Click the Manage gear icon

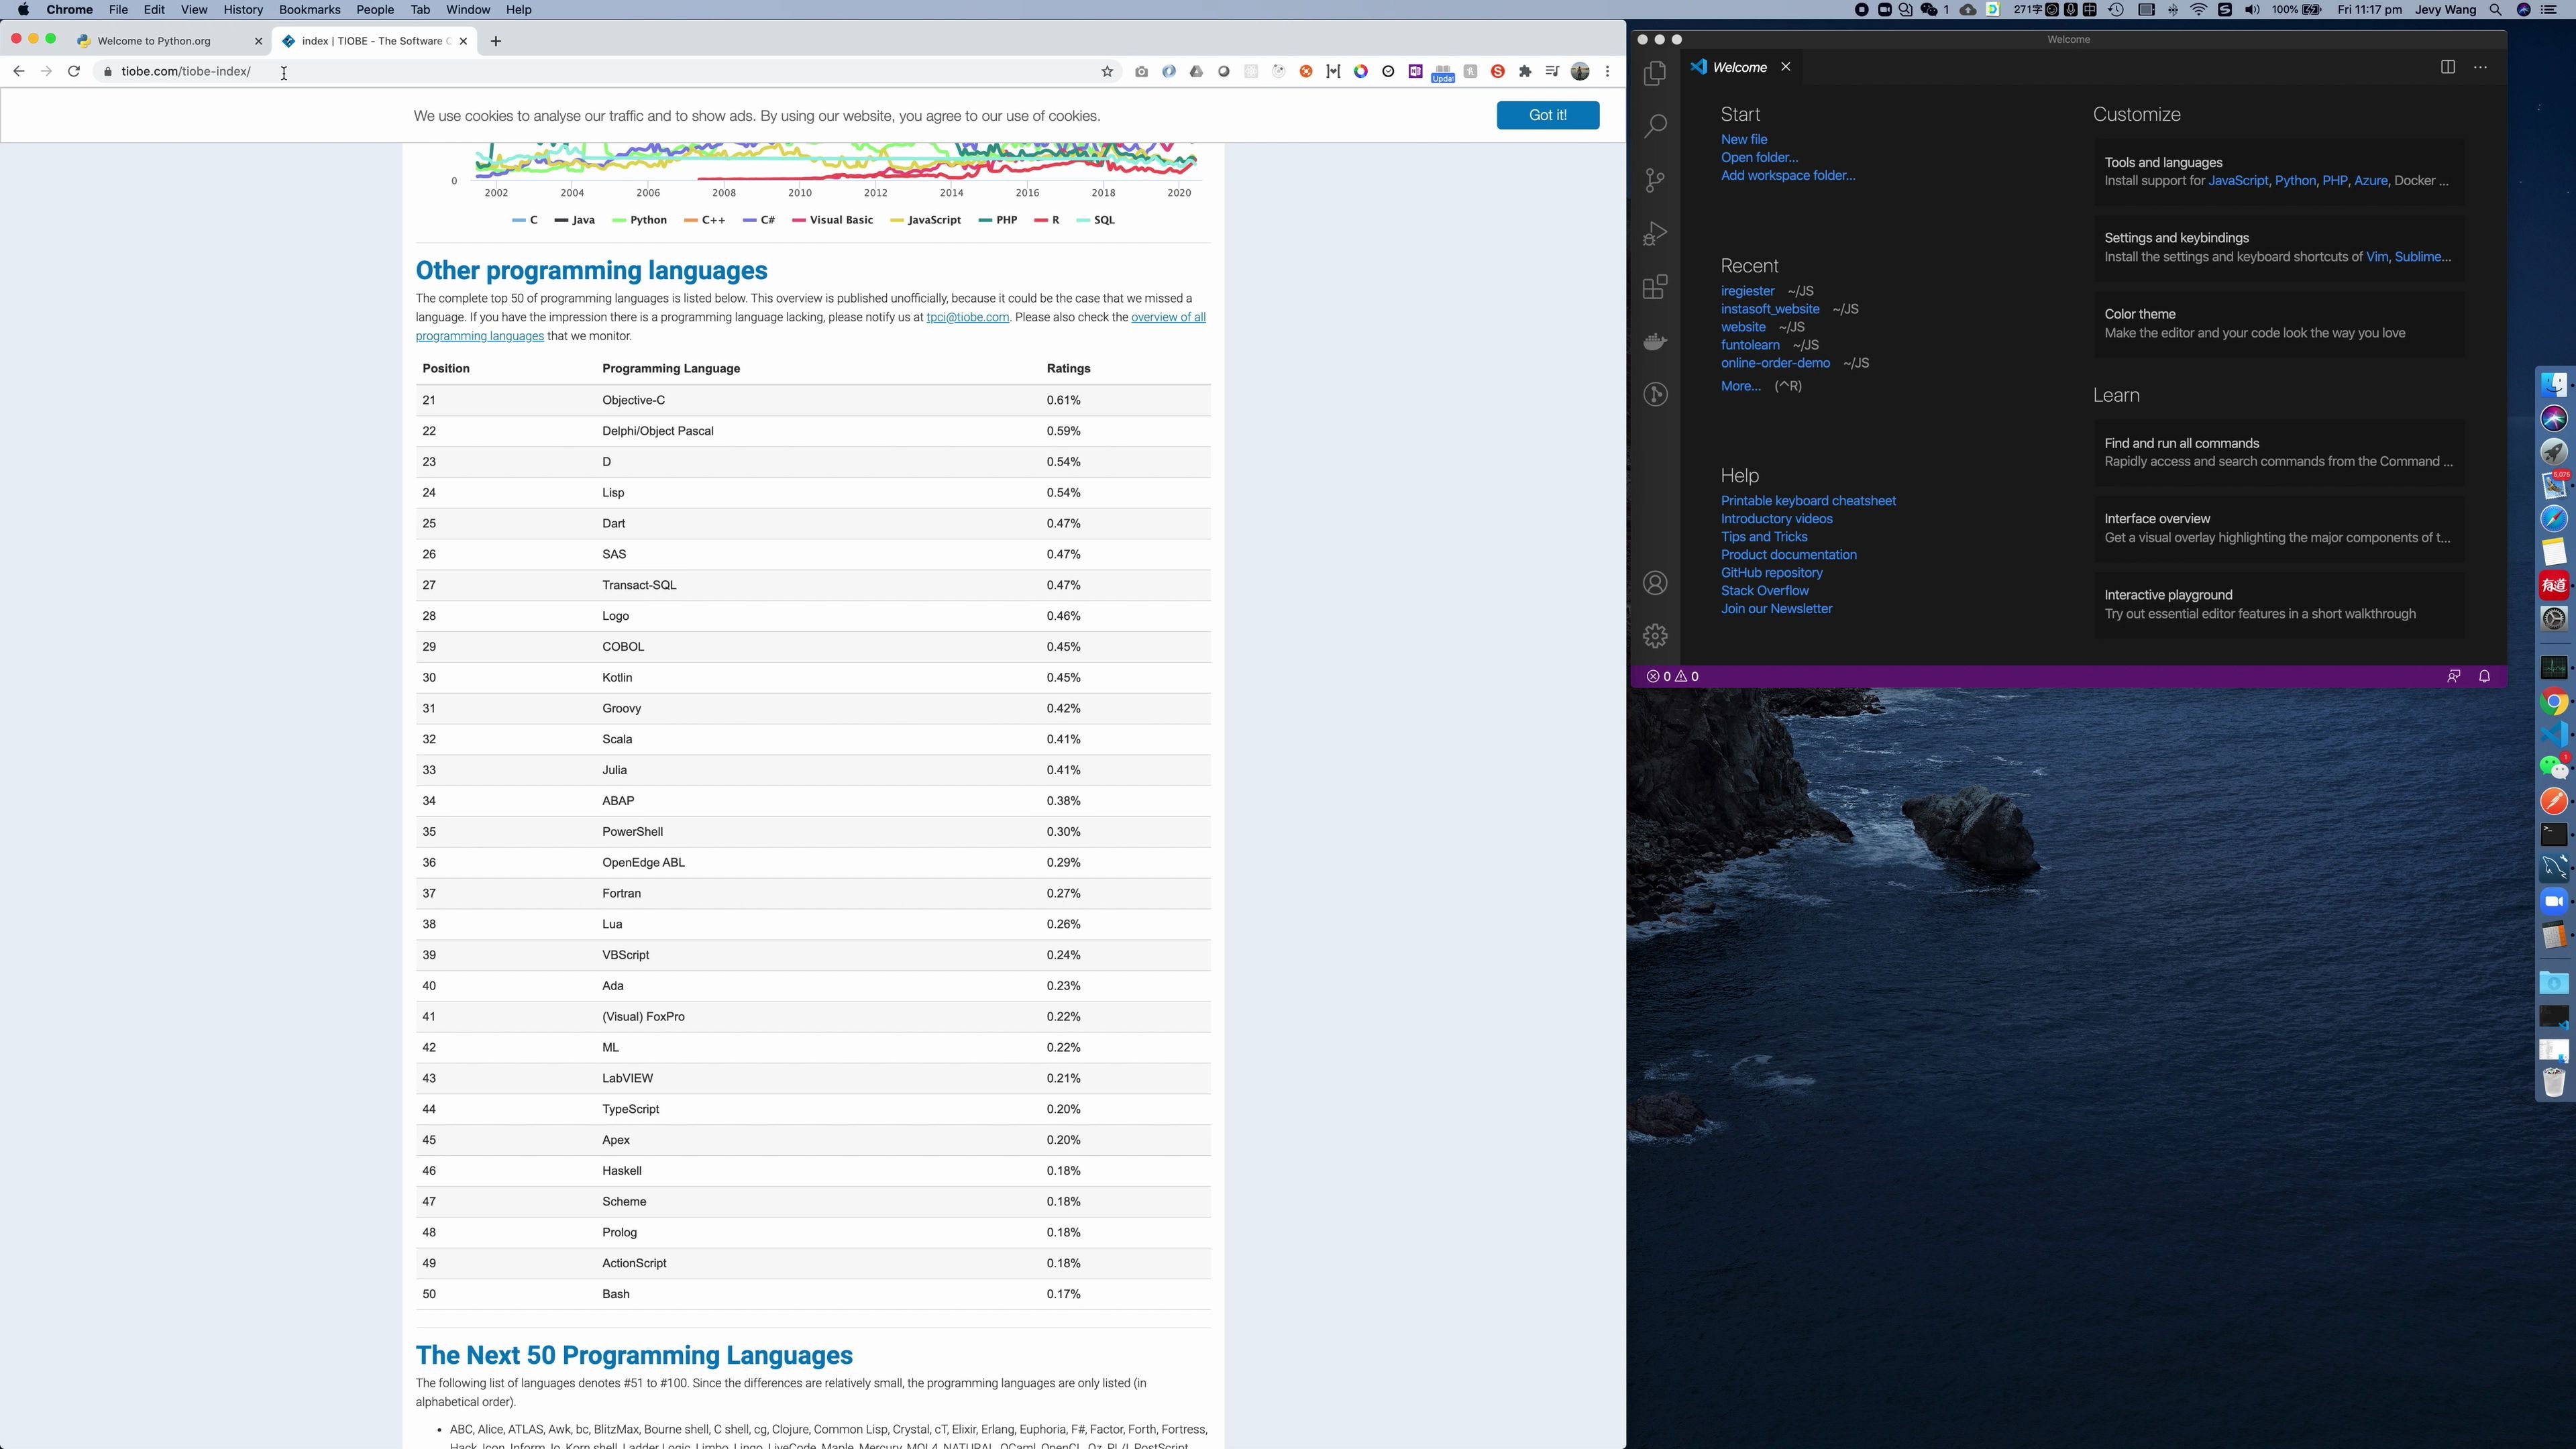1655,636
